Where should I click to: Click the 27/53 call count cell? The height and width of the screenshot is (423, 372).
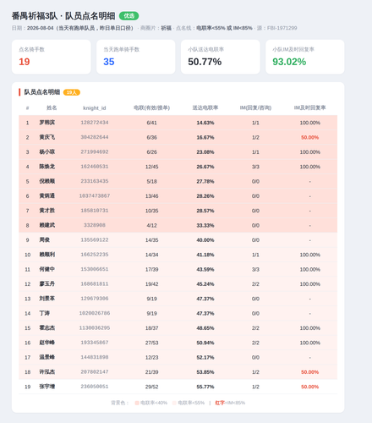pos(151,343)
